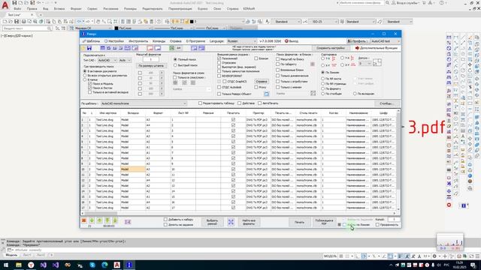Open the Auto dropdown next to CAD type

[125, 60]
